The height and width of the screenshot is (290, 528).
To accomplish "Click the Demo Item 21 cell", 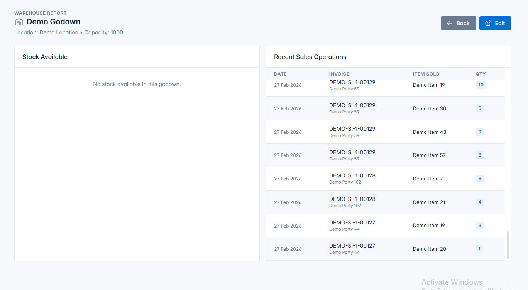I will 429,202.
